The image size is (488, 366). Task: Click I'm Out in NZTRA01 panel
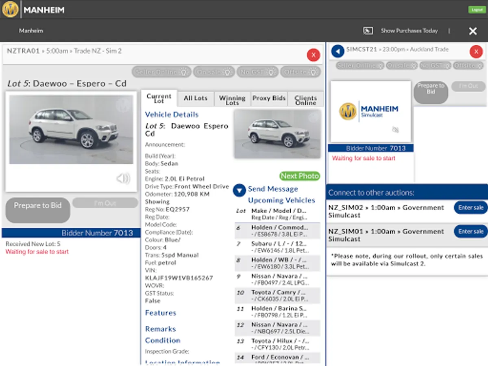tap(105, 203)
